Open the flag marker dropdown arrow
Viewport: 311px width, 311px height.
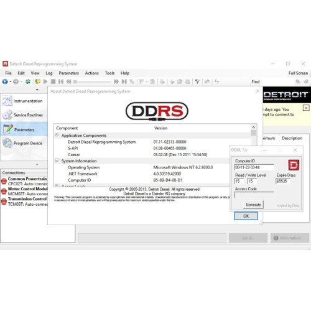pyautogui.click(x=147, y=81)
